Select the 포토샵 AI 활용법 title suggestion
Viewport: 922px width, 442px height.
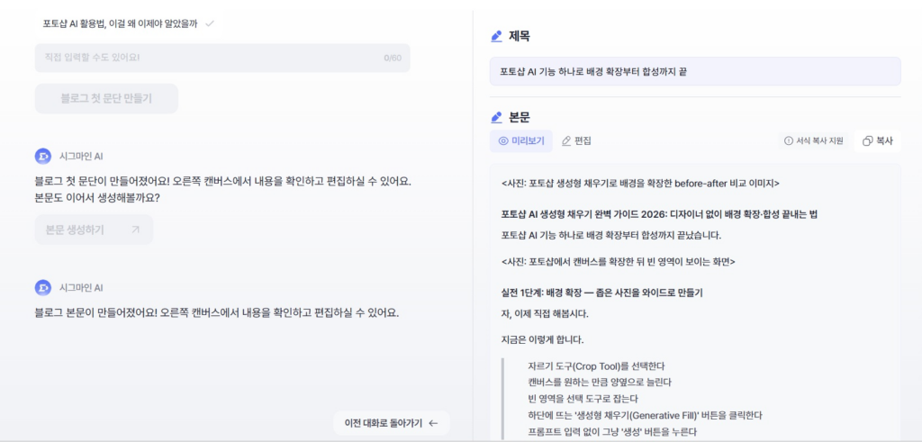[x=120, y=23]
